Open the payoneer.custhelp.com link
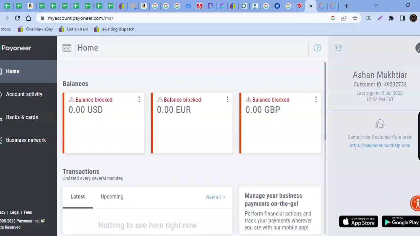This screenshot has width=420, height=236. point(380,146)
